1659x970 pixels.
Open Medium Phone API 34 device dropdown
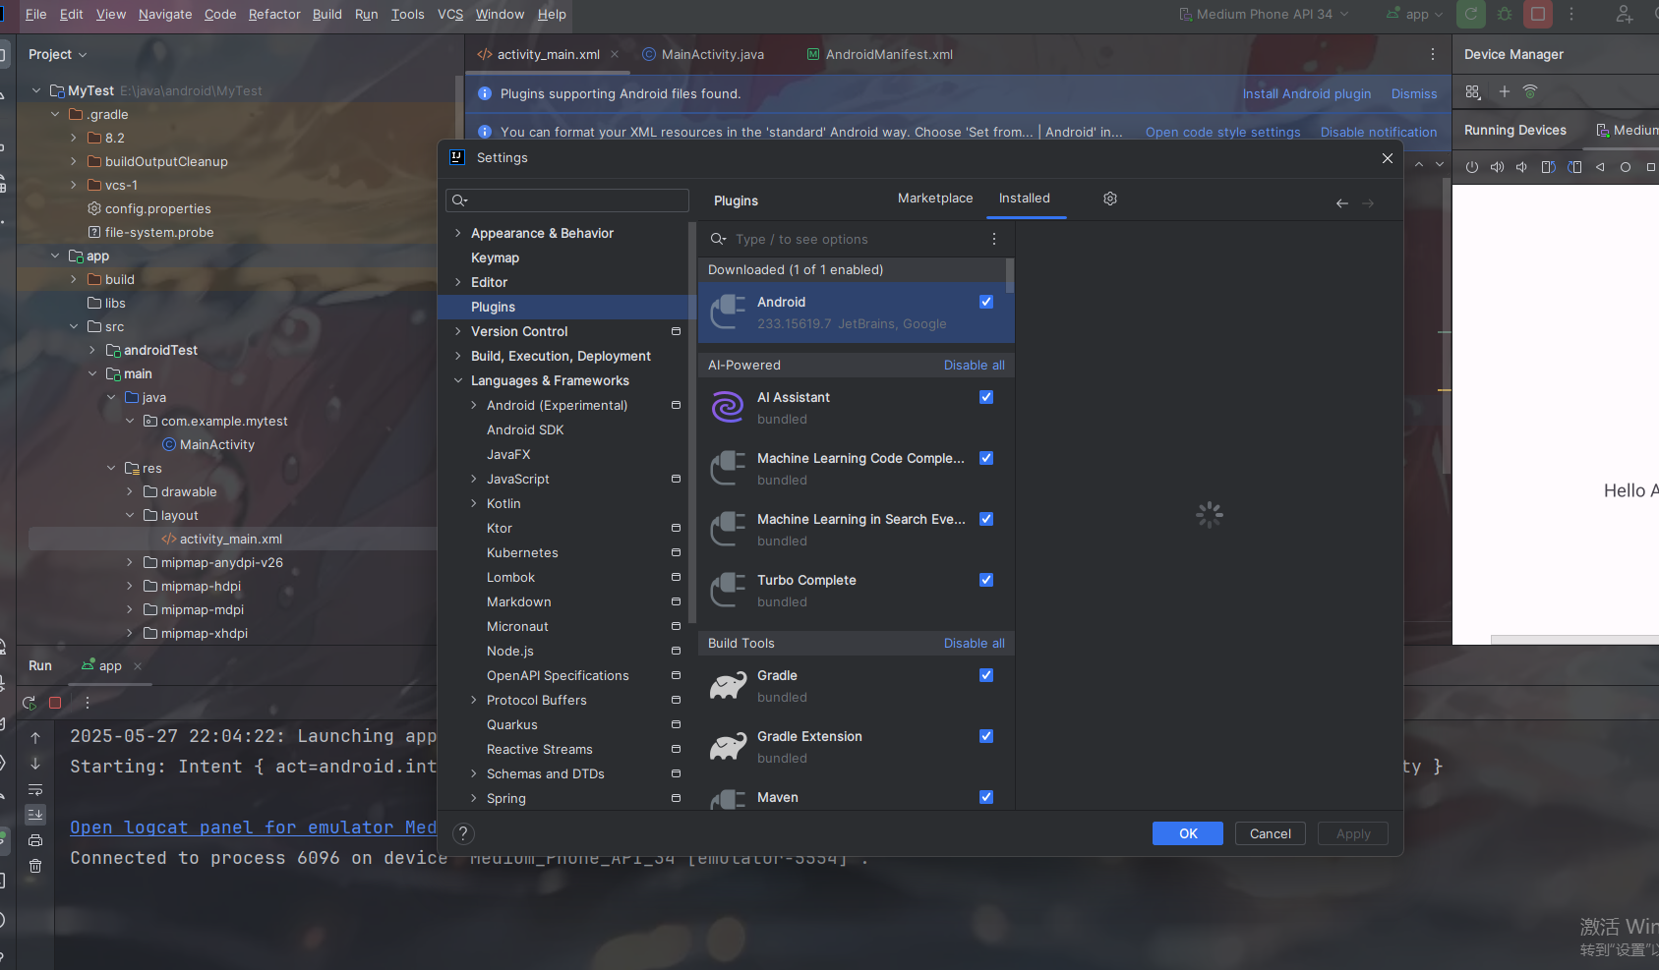pos(1265,14)
